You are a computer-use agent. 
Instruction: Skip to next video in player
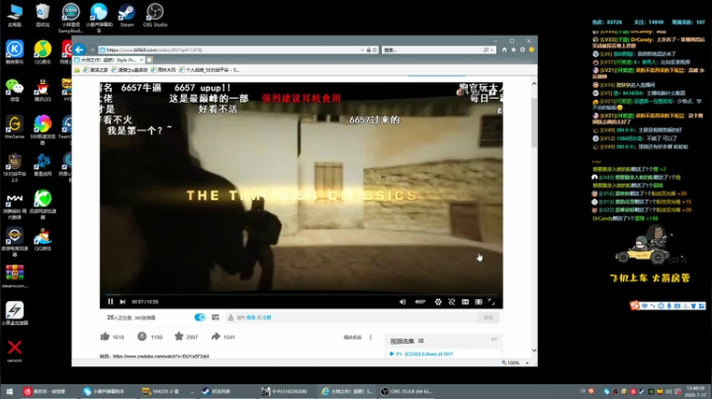point(123,301)
